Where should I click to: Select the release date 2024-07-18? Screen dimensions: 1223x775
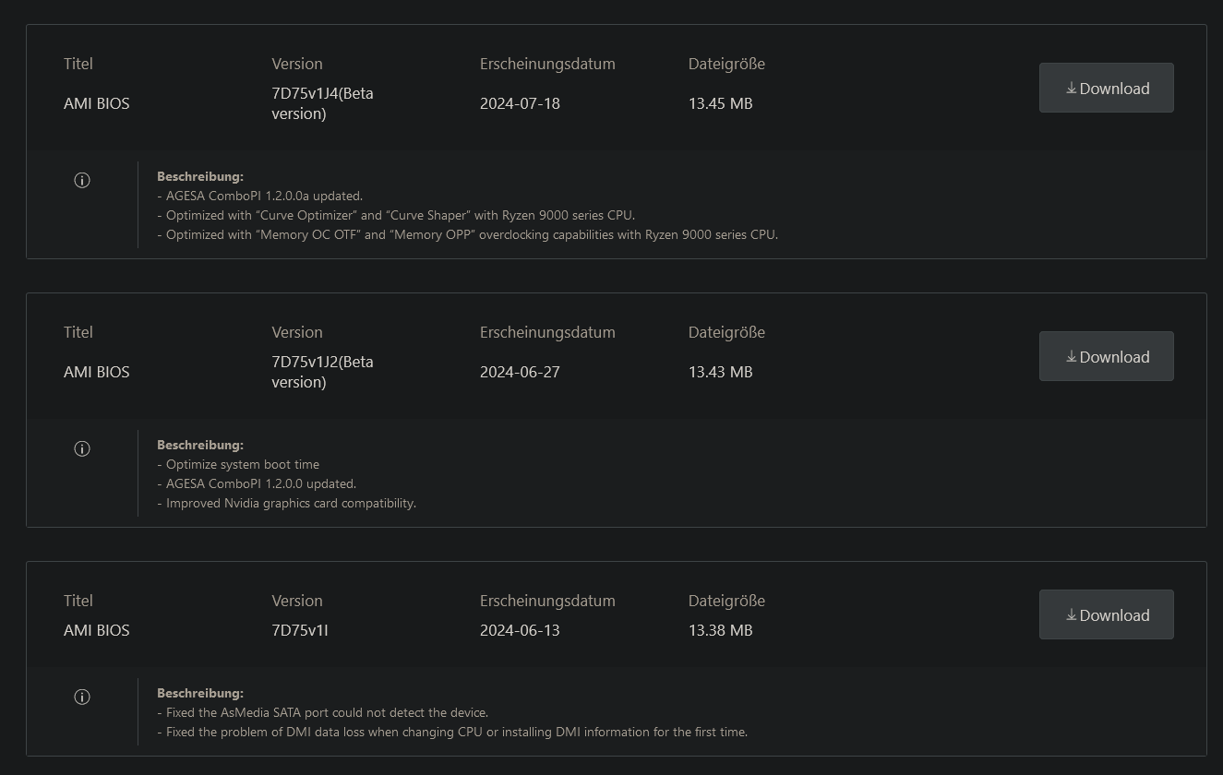pyautogui.click(x=520, y=103)
